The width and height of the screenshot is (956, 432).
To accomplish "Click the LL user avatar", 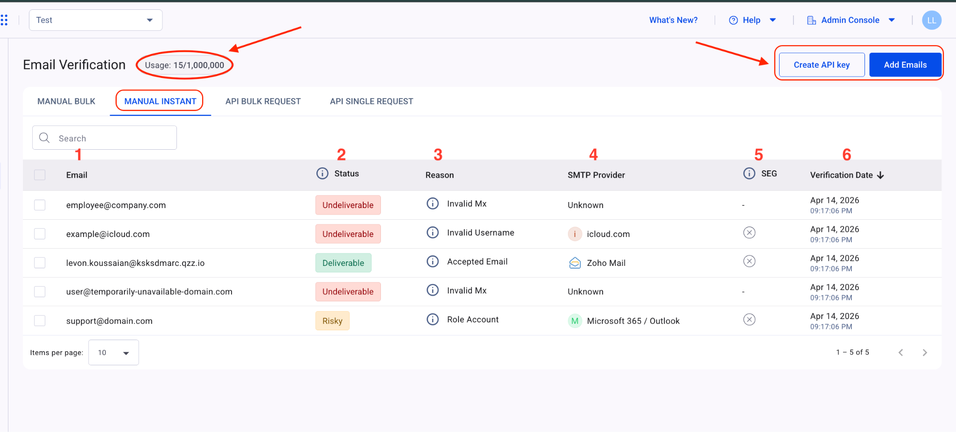I will pos(931,20).
